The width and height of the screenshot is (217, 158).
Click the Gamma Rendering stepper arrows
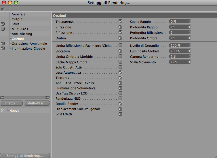[189, 57]
